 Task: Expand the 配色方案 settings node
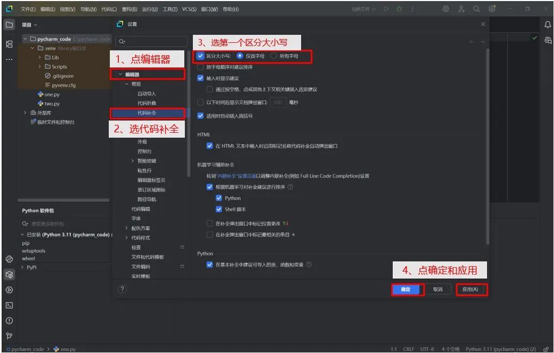click(x=126, y=228)
